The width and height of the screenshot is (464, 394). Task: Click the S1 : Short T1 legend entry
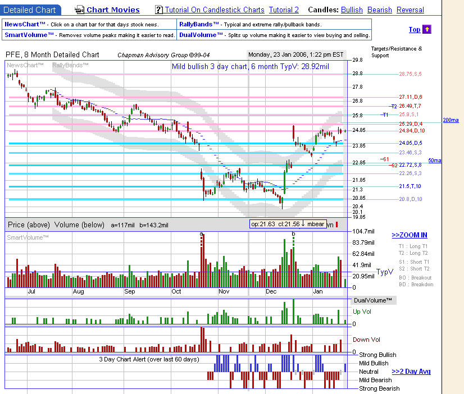tap(413, 262)
